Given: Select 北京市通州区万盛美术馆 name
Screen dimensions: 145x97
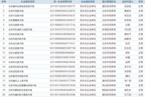Looking at the screenshot, I should click(x=20, y=95).
